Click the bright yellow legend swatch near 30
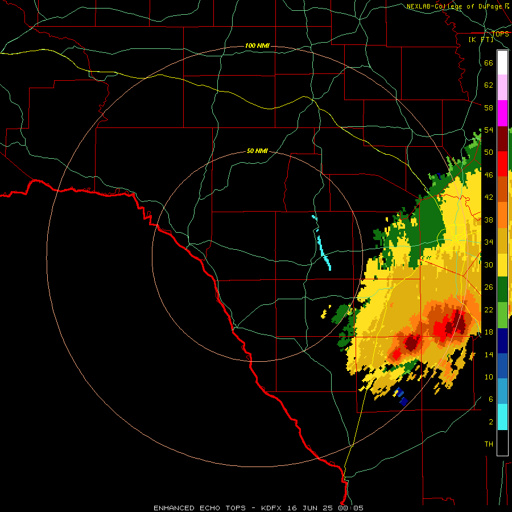This screenshot has height=512, width=512. click(502, 265)
